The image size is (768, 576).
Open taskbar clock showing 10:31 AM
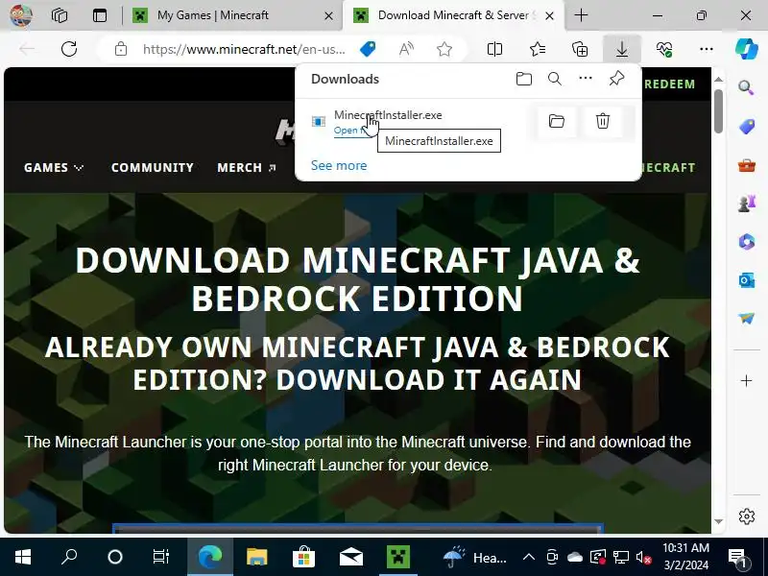click(x=685, y=557)
